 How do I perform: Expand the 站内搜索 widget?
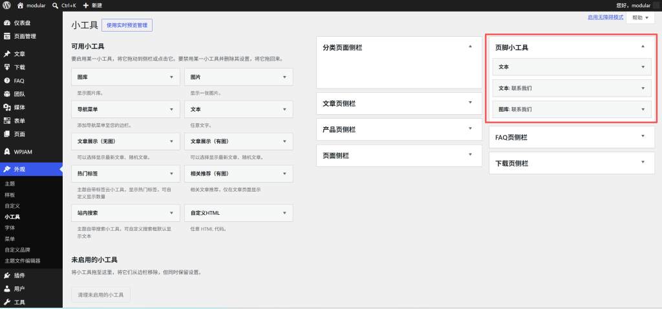click(171, 213)
